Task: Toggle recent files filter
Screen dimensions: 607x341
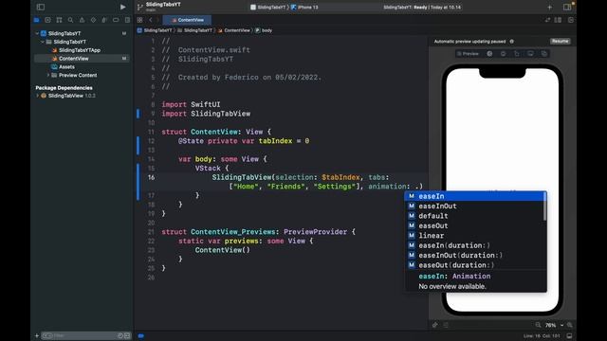Action: pos(120,335)
